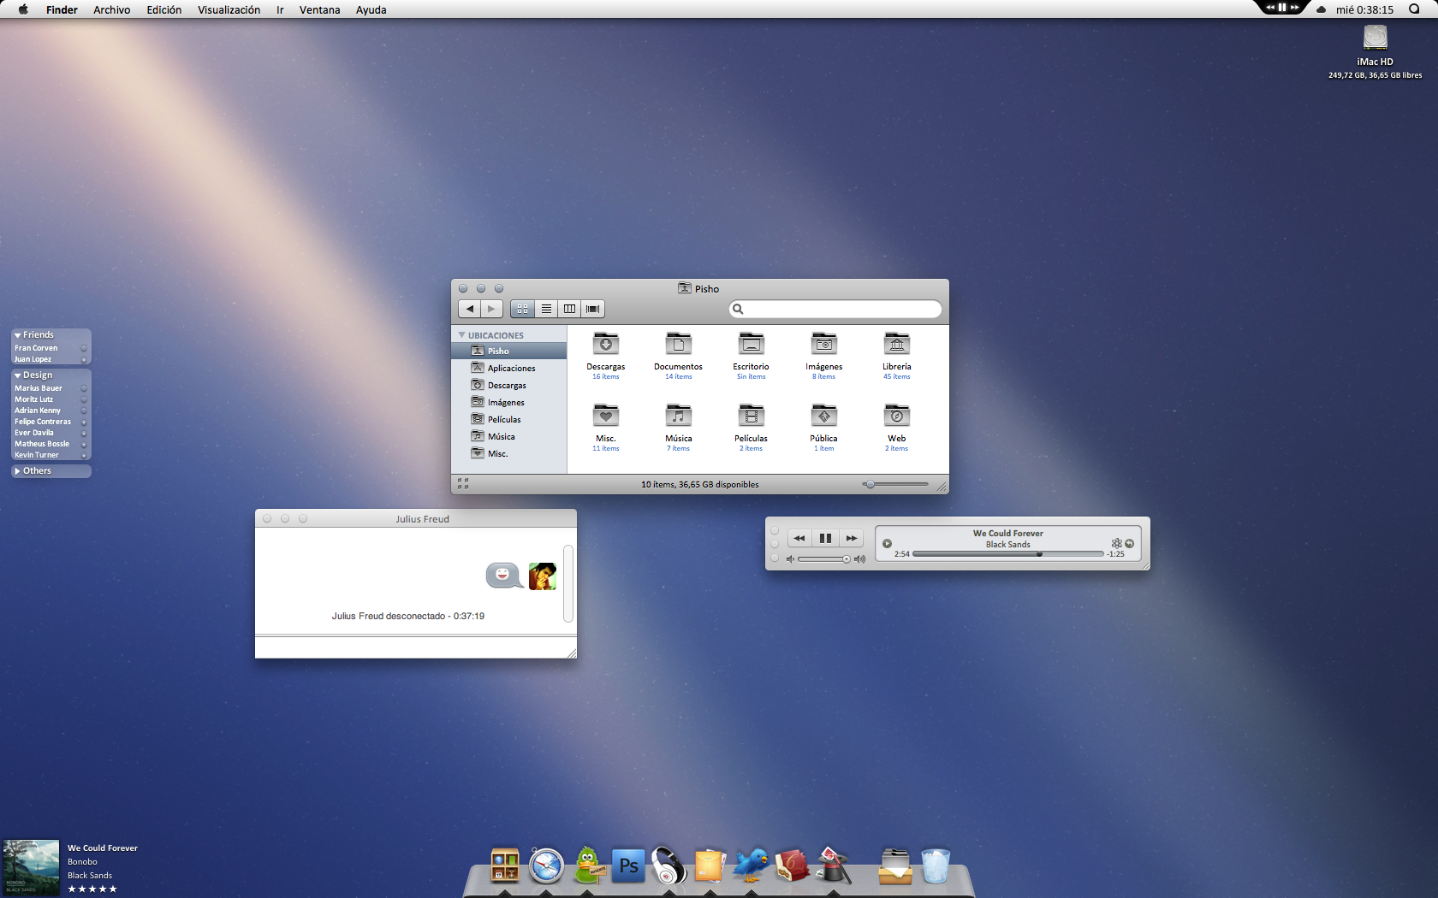Viewport: 1438px width, 898px height.
Task: Open the Escritorio folder icon
Action: click(752, 344)
